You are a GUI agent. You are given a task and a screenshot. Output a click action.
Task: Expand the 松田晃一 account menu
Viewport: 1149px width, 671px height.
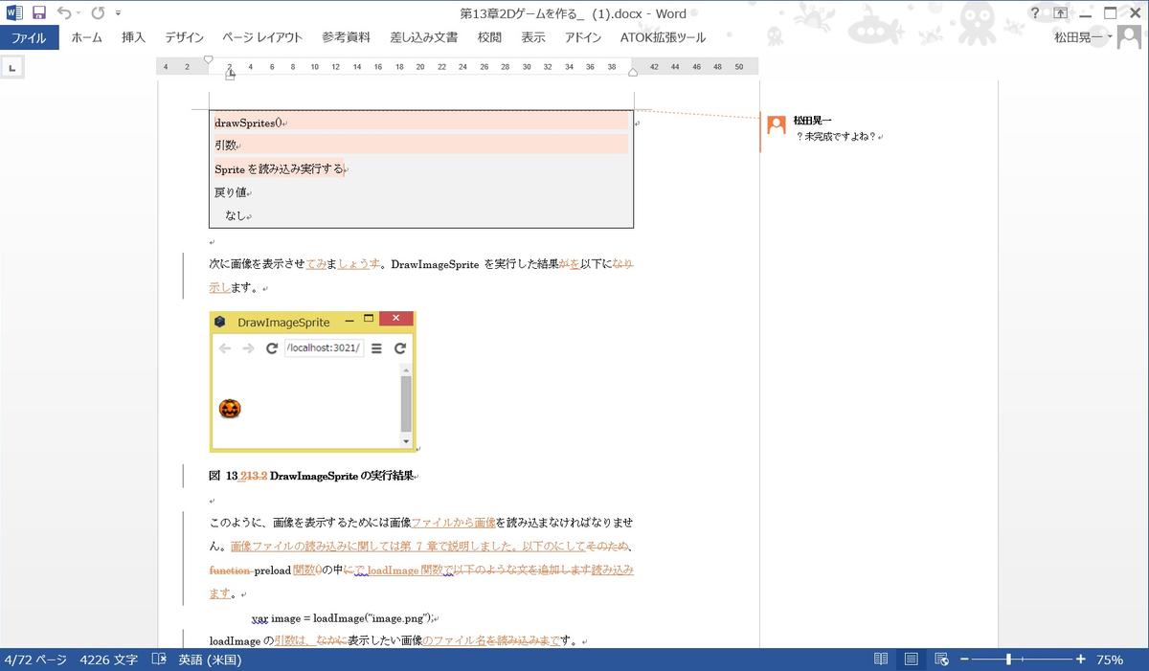[1083, 37]
